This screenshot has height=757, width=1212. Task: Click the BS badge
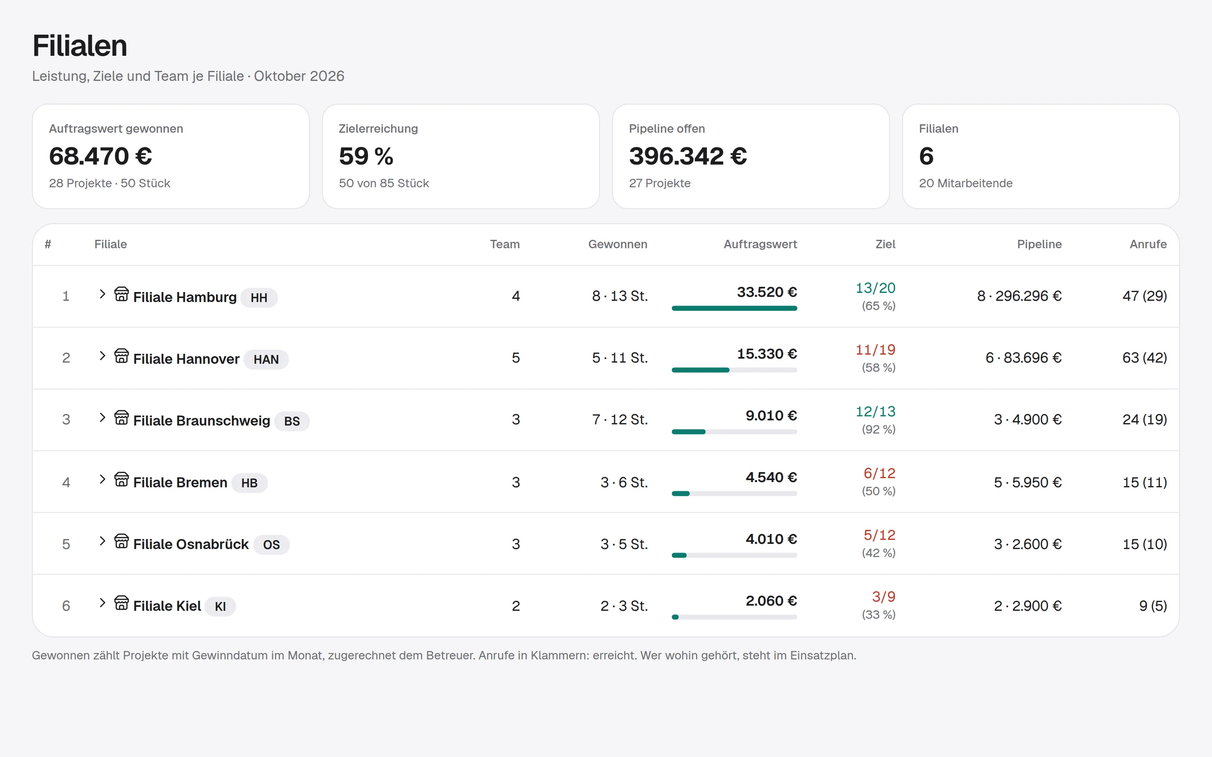[292, 421]
